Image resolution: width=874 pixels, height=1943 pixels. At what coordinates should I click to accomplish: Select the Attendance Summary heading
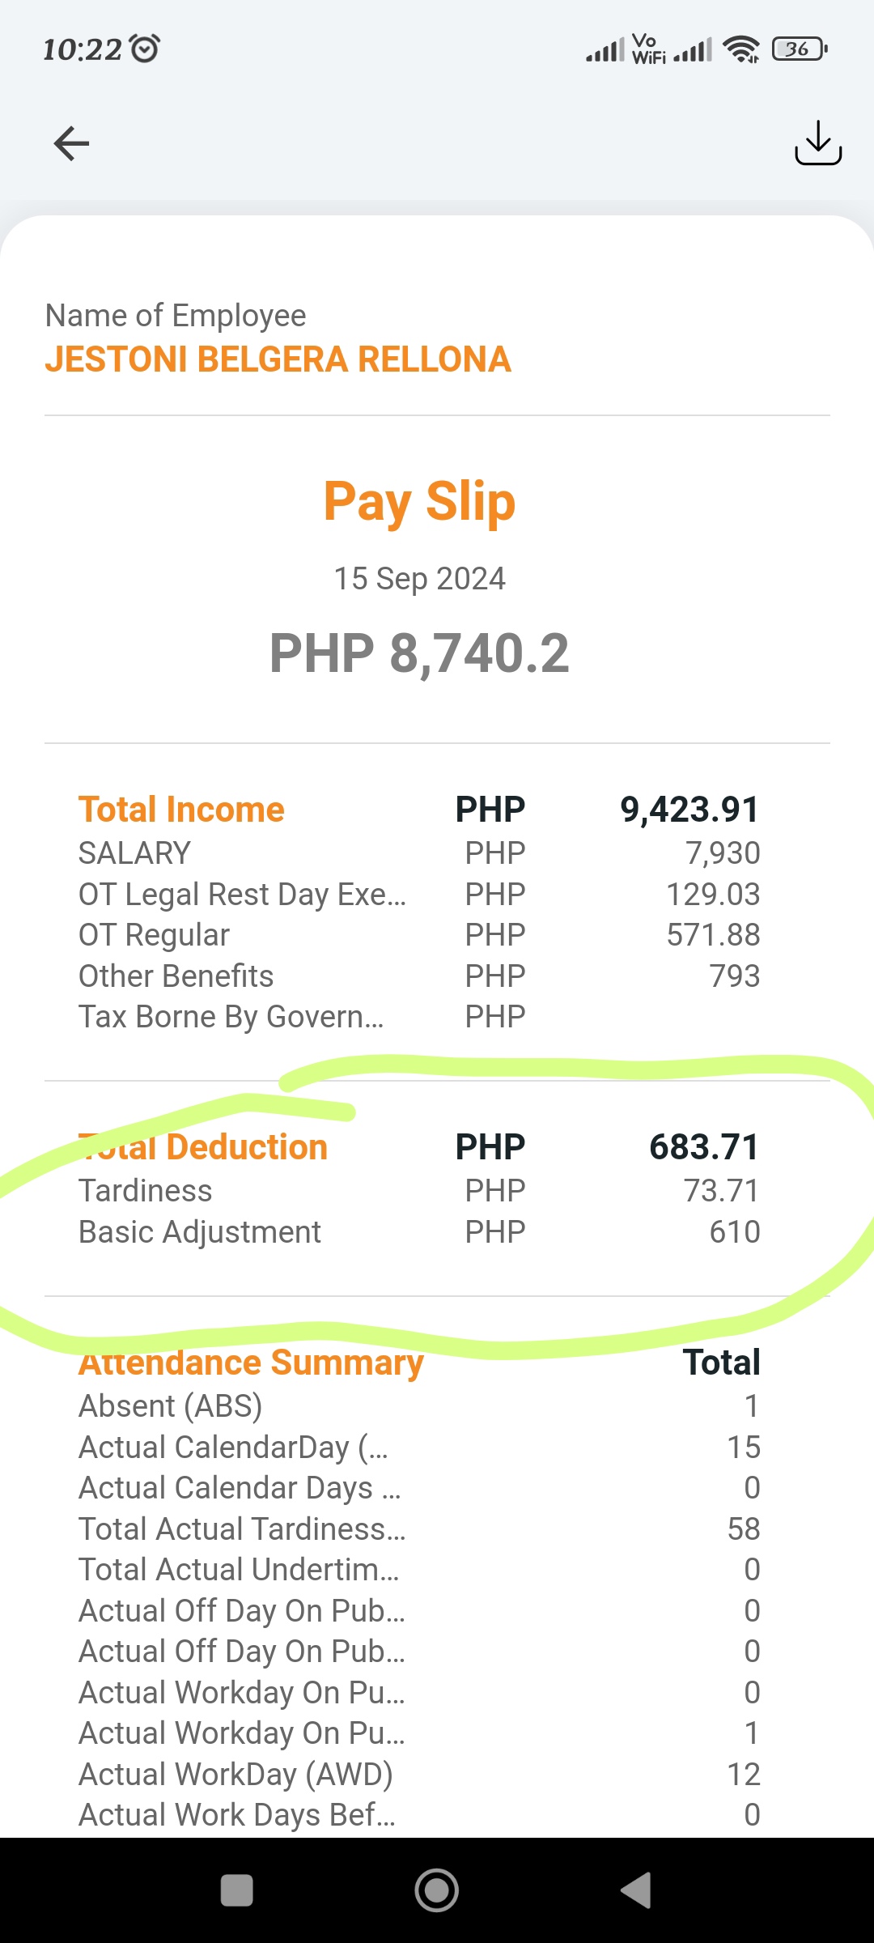tap(251, 1363)
